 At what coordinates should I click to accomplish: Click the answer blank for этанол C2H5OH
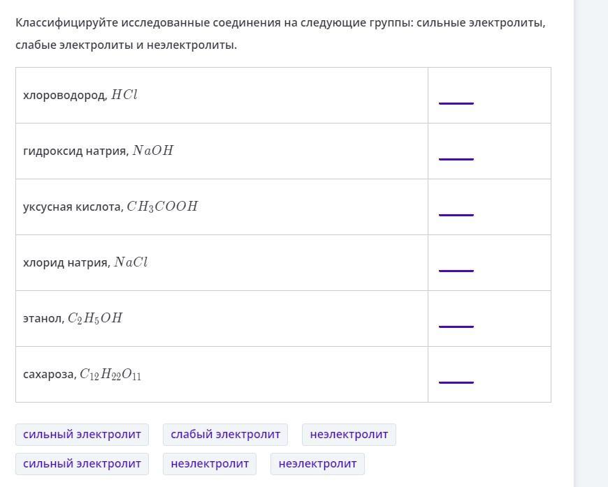(x=456, y=321)
